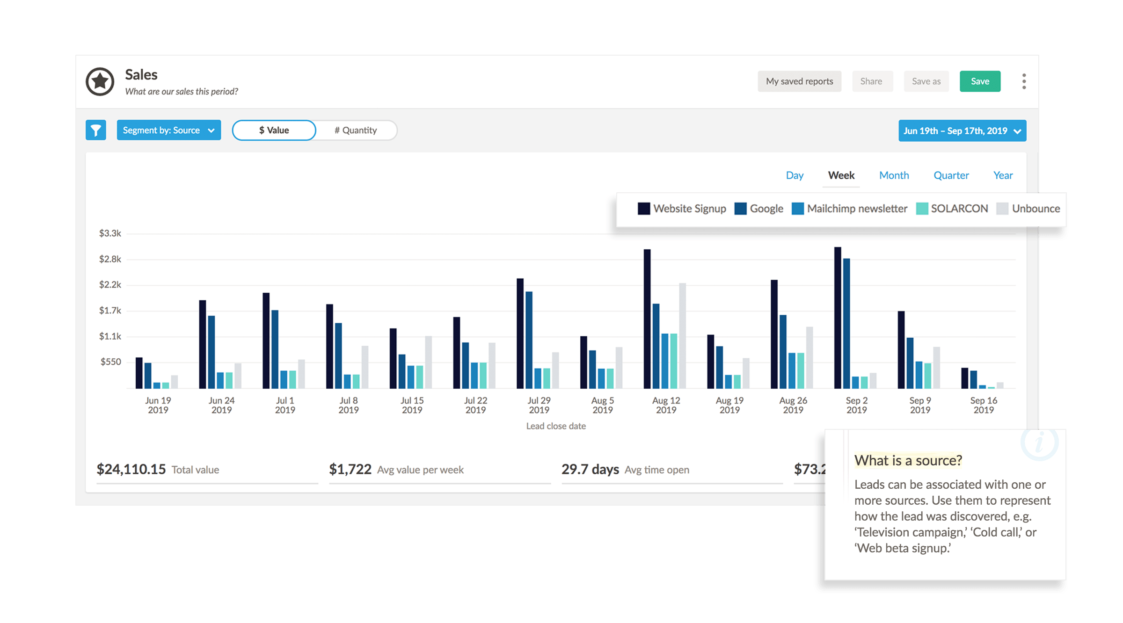Viewport: 1123px width, 623px height.
Task: Open the three-dot more options menu
Action: [1024, 81]
